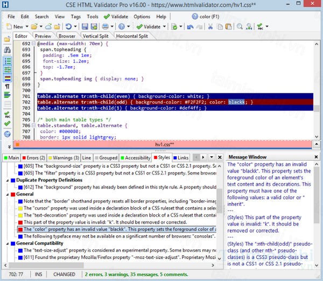The image size is (323, 281).
Task: Click the Copy icon
Action: (x=220, y=27)
